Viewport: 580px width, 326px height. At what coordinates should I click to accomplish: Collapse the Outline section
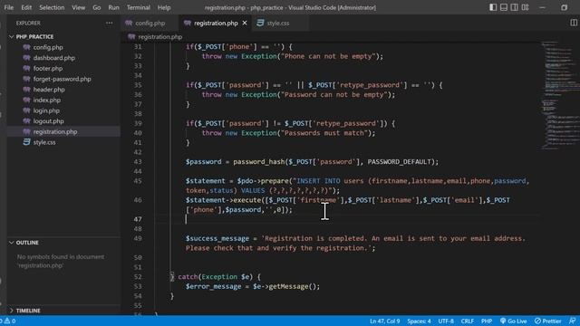27,243
